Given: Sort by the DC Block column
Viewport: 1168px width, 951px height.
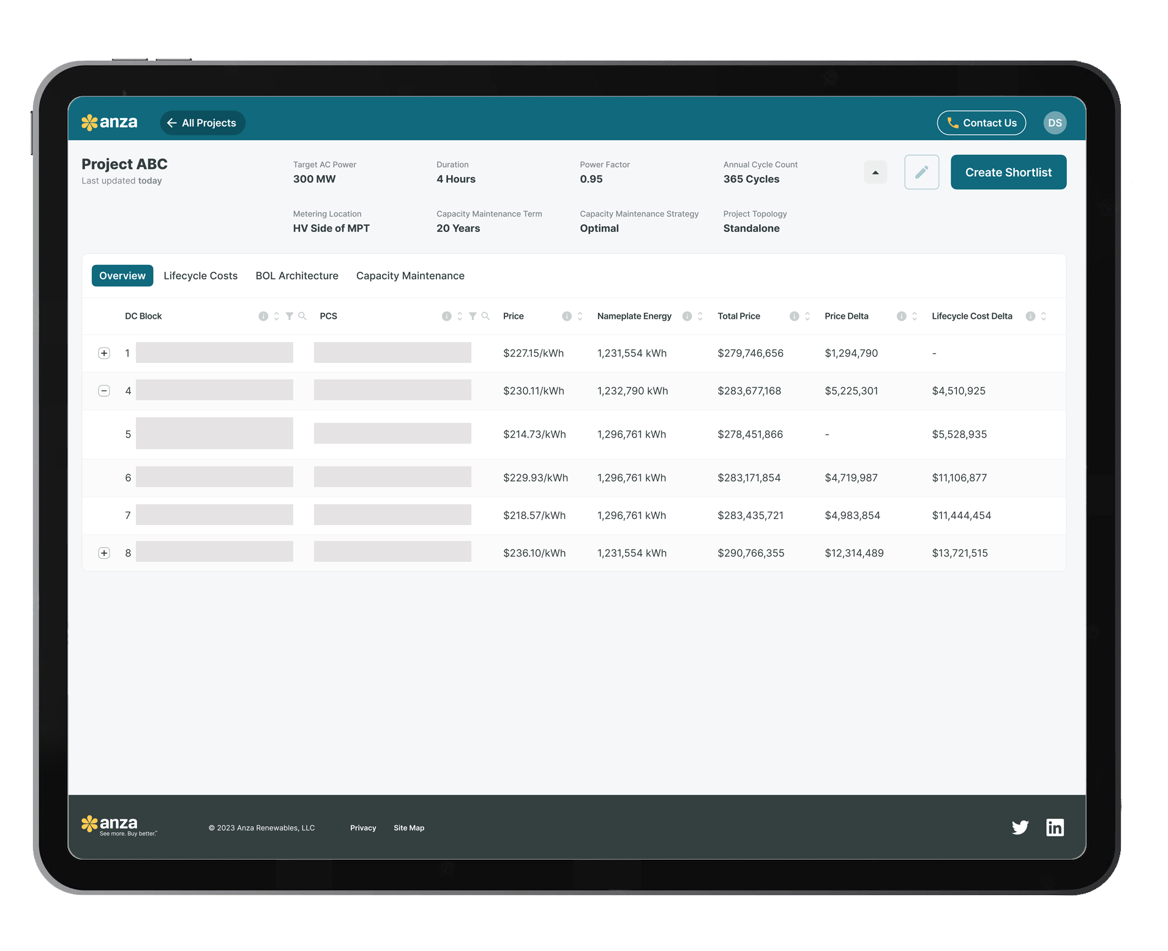Looking at the screenshot, I should pos(277,316).
